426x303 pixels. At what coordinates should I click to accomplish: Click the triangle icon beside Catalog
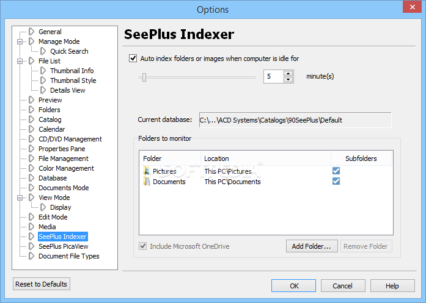tap(32, 119)
